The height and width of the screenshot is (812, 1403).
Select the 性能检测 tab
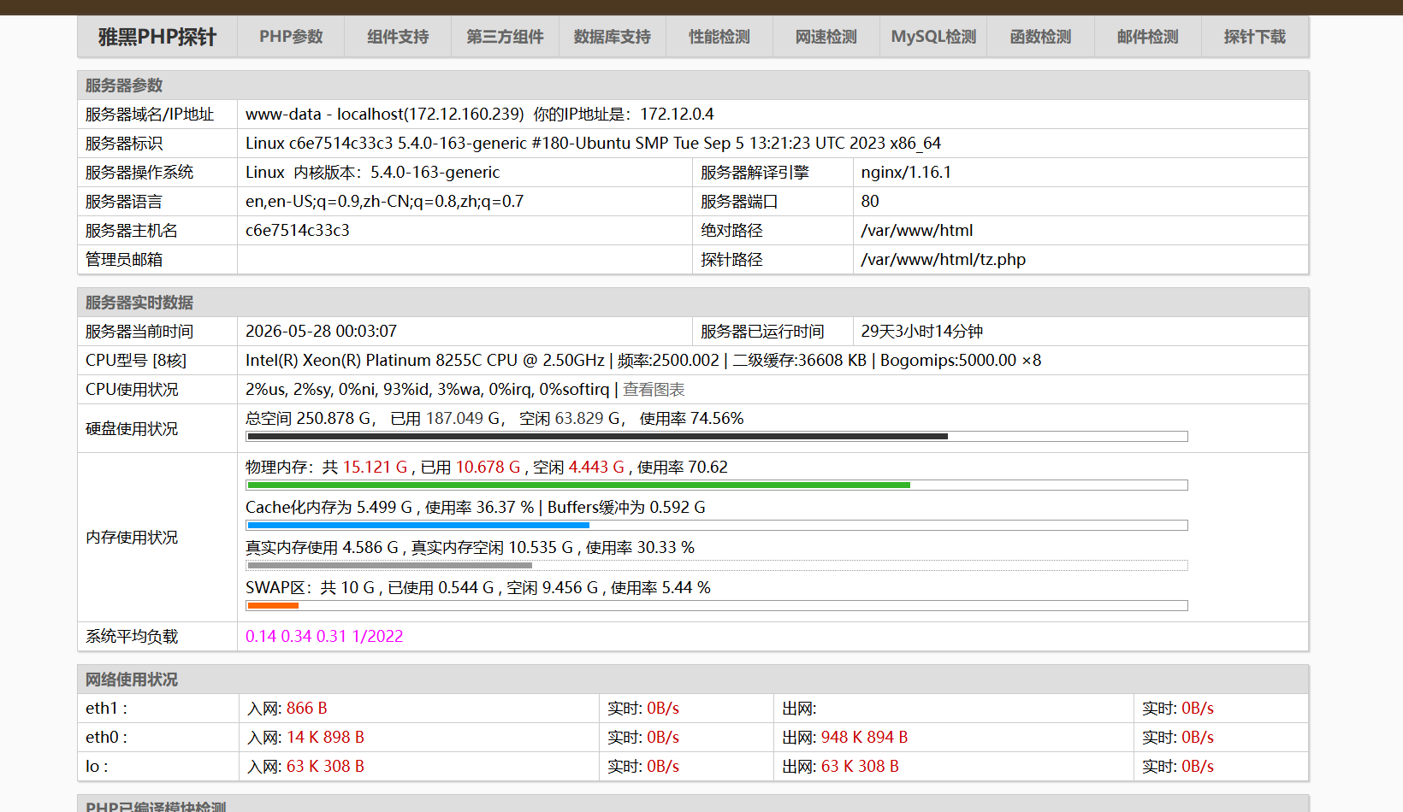(x=719, y=37)
